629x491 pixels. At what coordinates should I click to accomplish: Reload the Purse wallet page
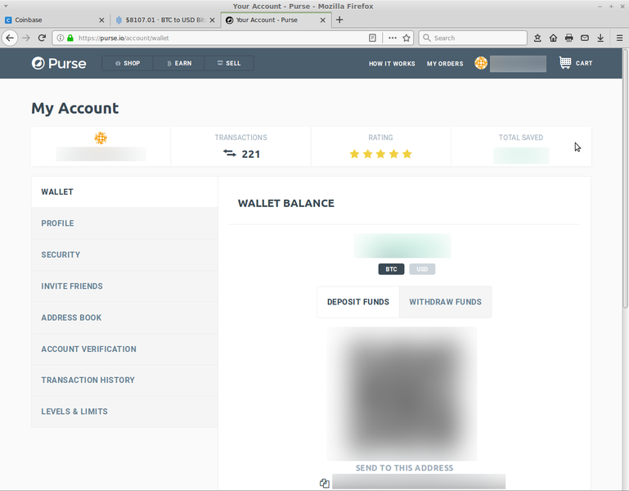click(42, 38)
